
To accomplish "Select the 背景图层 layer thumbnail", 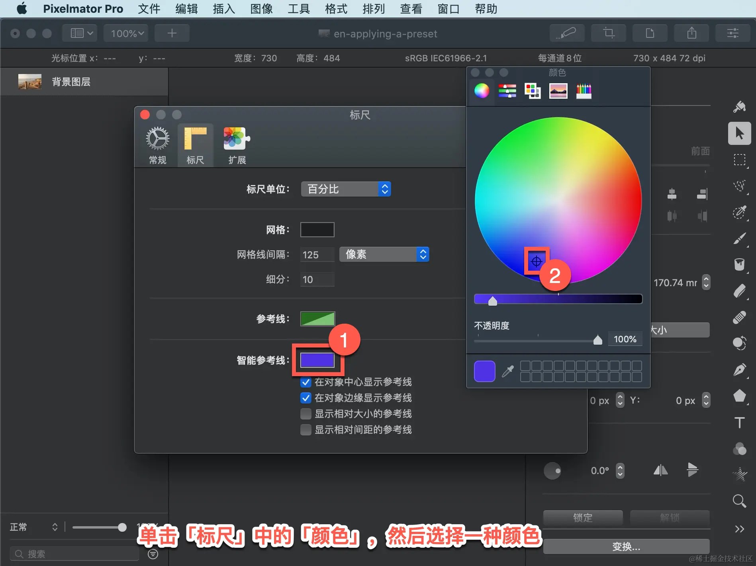I will coord(30,82).
